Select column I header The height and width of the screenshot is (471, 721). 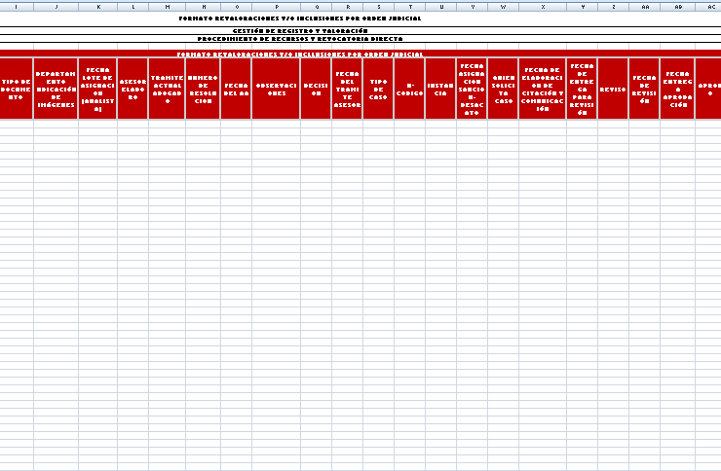tap(17, 7)
